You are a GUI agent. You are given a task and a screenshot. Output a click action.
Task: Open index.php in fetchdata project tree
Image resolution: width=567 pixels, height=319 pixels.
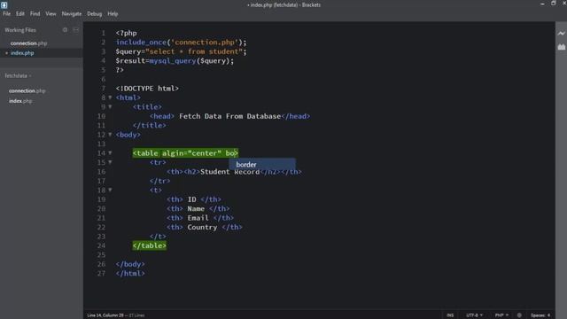pos(20,101)
